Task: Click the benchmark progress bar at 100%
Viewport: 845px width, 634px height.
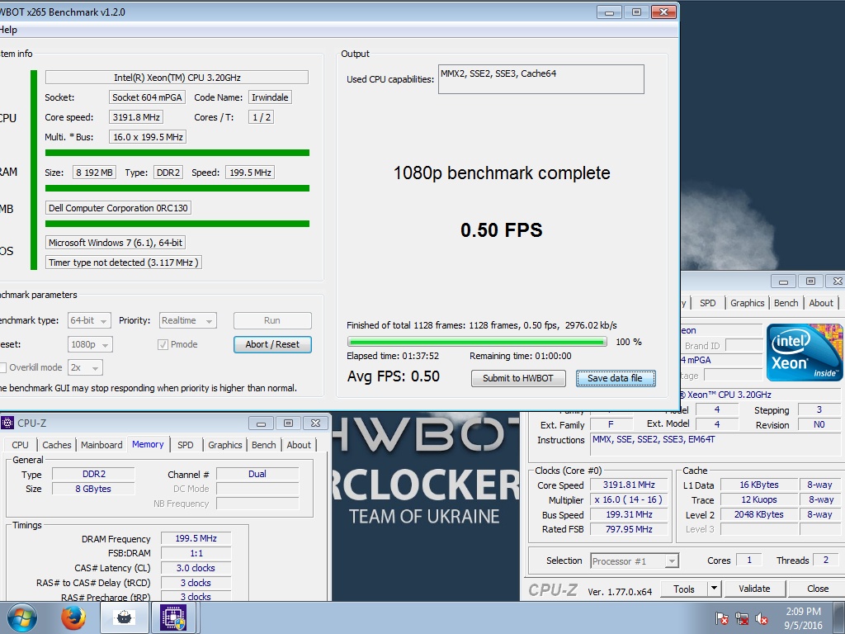Action: pyautogui.click(x=477, y=342)
